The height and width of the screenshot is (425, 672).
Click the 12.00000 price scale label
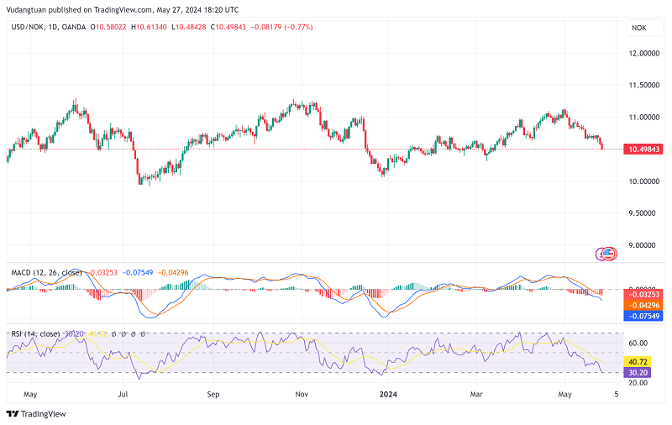click(x=643, y=53)
